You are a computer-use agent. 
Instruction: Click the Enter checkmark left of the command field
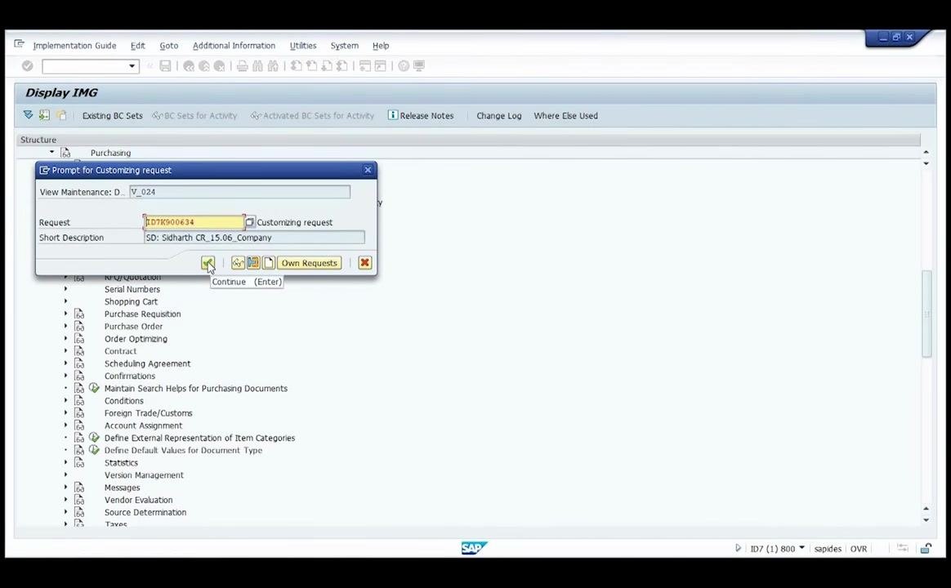27,66
